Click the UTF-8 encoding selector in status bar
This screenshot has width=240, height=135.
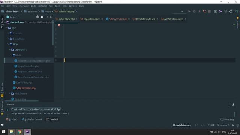pyautogui.click(x=210, y=125)
